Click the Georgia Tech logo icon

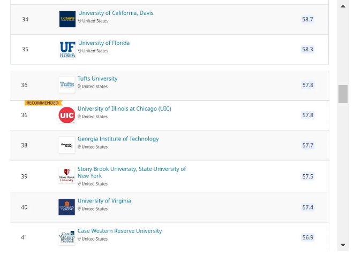[66, 145]
